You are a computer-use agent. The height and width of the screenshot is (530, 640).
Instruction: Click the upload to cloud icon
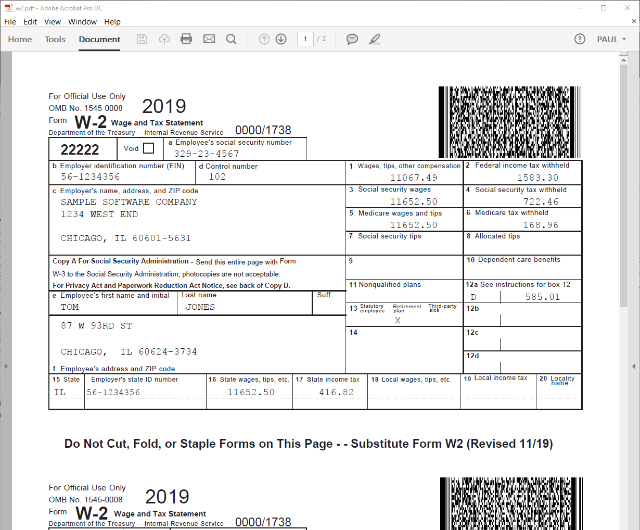coord(164,39)
